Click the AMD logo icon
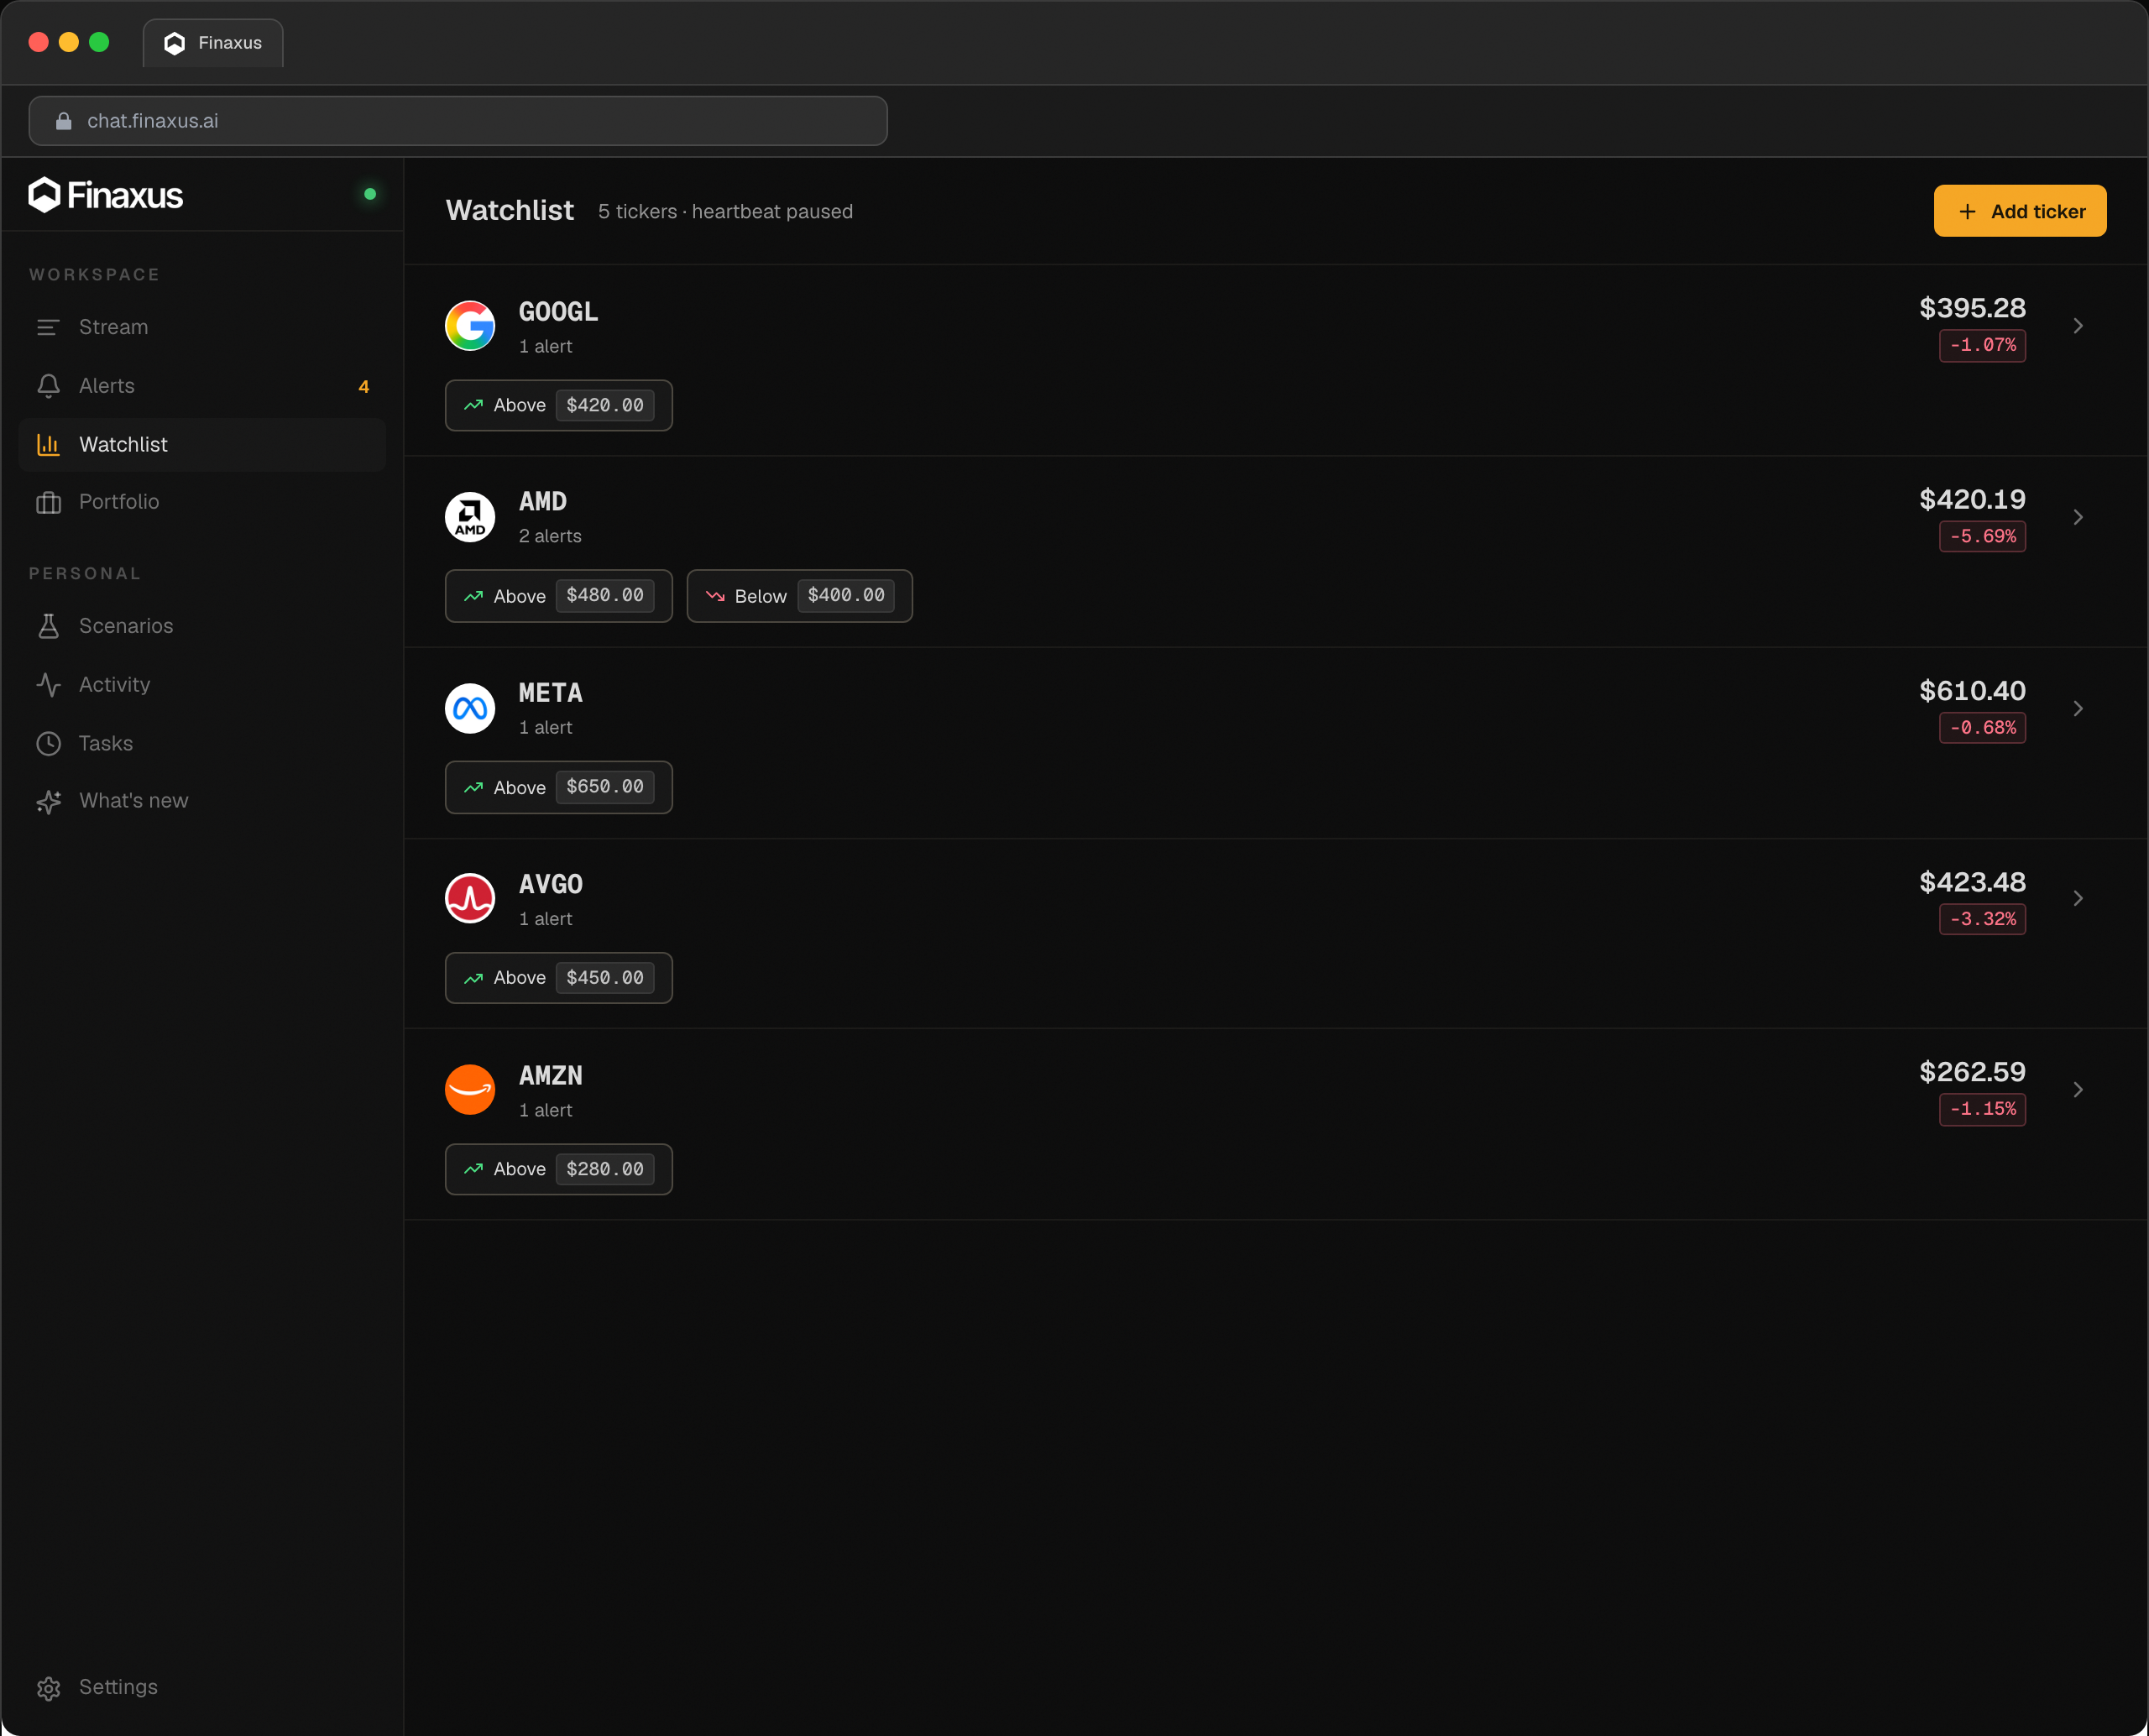2149x1736 pixels. [470, 517]
